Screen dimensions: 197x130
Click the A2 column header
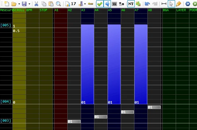(70, 10)
